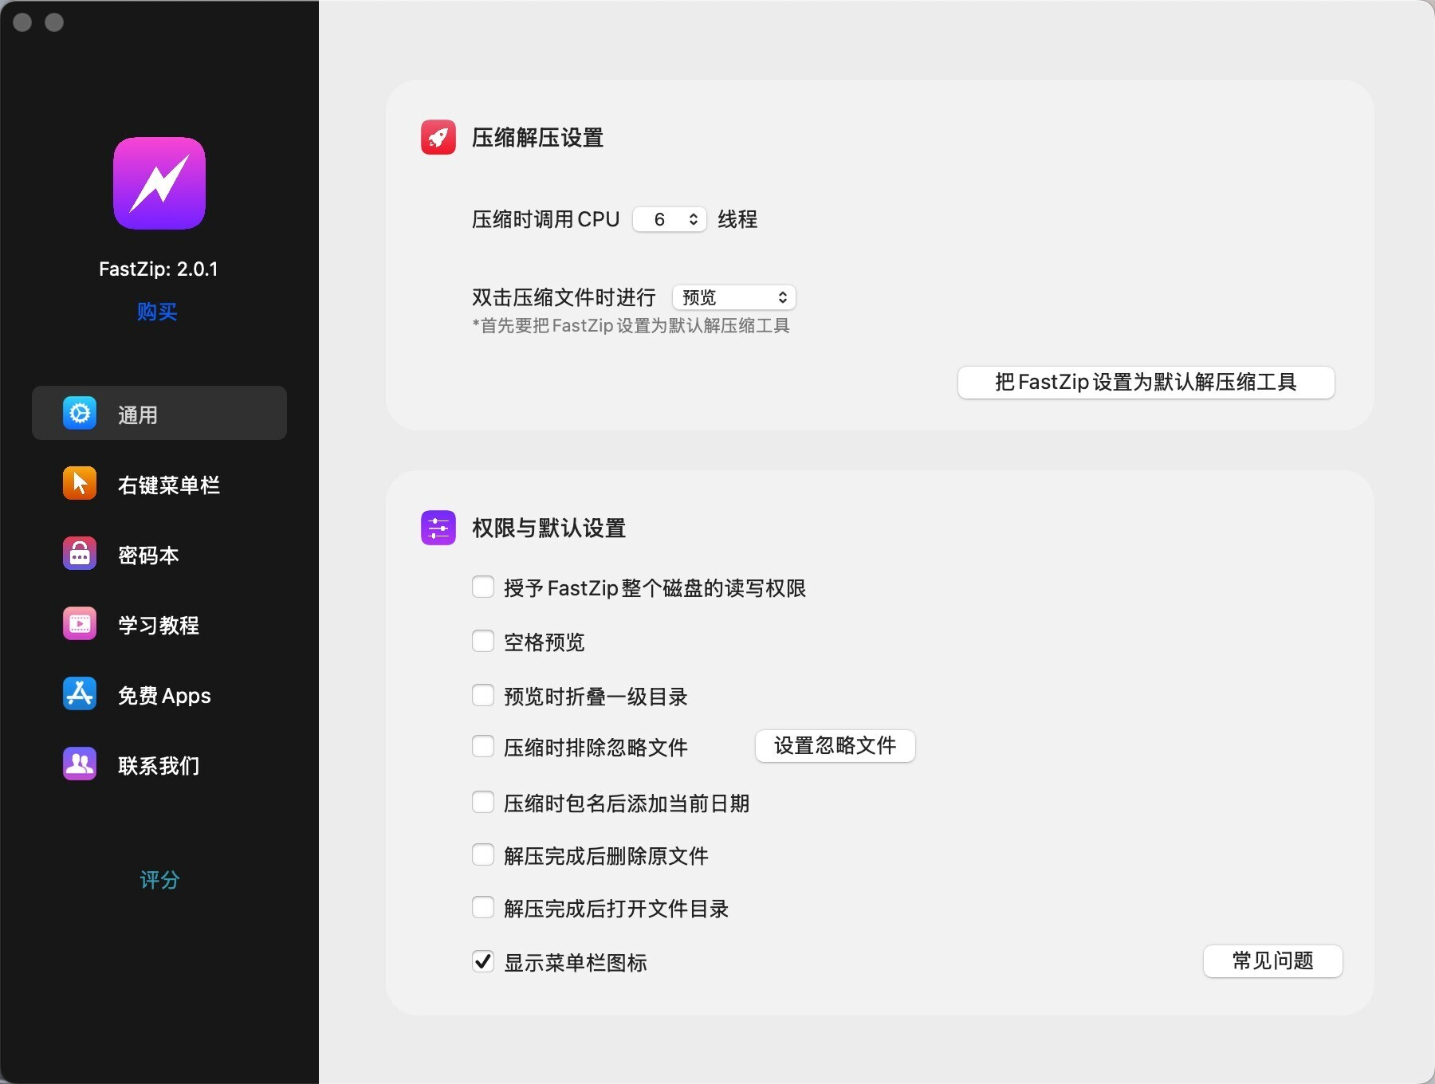Click the sliders icon beside 权限与默认设置
The height and width of the screenshot is (1084, 1435).
click(x=438, y=527)
